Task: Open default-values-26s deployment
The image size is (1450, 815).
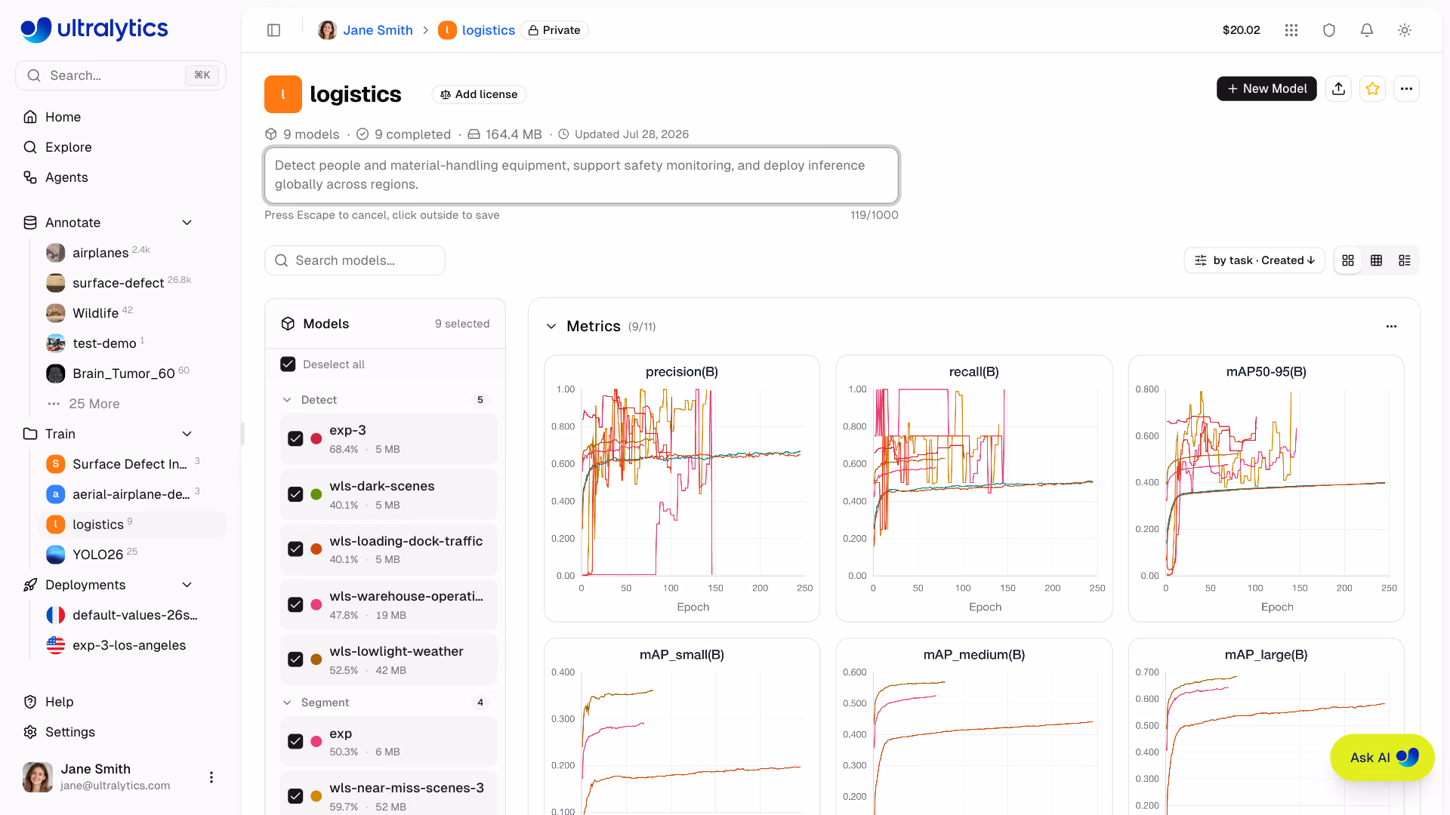Action: 134,615
